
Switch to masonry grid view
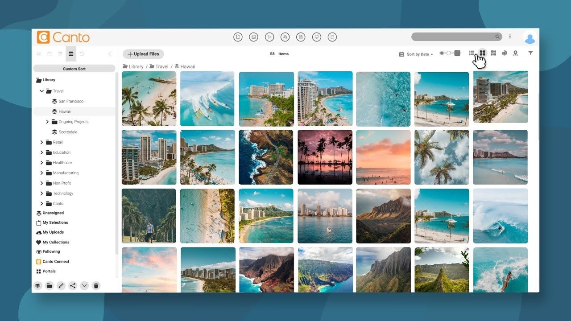coord(493,53)
